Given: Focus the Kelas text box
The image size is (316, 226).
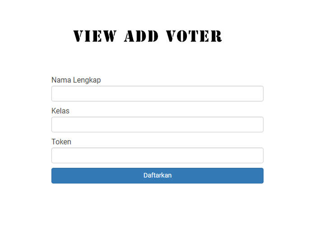Looking at the screenshot, I should click(x=157, y=124).
